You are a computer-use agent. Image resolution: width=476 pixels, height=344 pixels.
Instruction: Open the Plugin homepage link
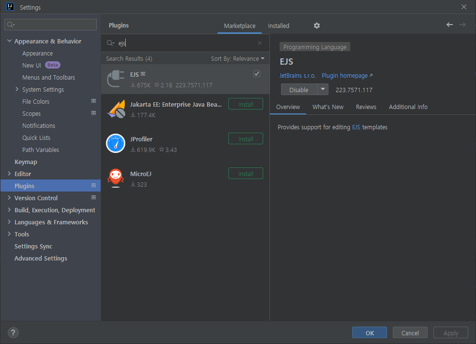[347, 76]
